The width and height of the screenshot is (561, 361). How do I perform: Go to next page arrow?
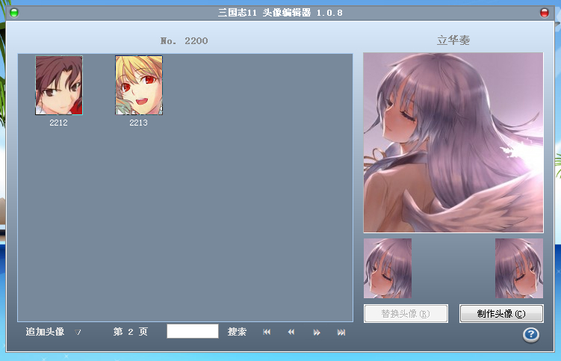click(317, 333)
